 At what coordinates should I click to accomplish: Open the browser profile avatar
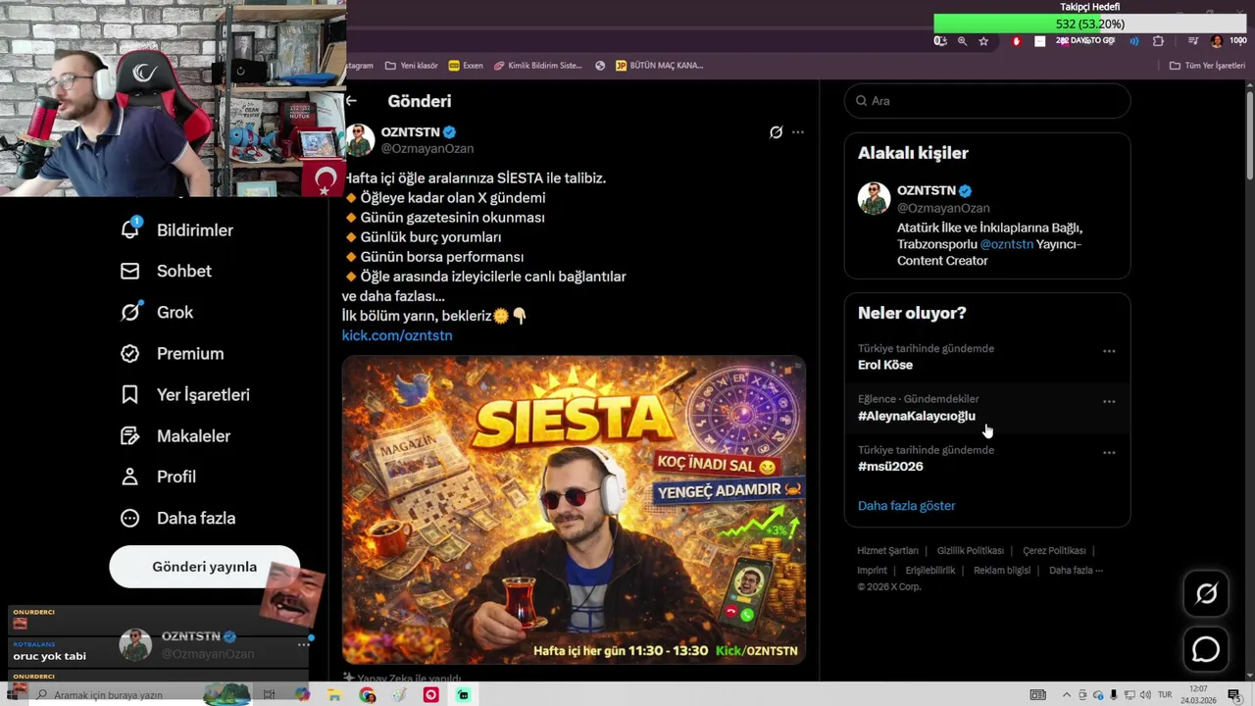coord(1217,41)
